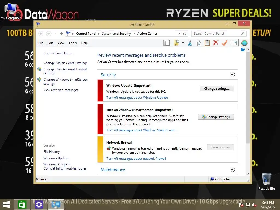Viewport: 280px width, 210px height.
Task: Open the My Computer desktop icon
Action: click(11, 11)
